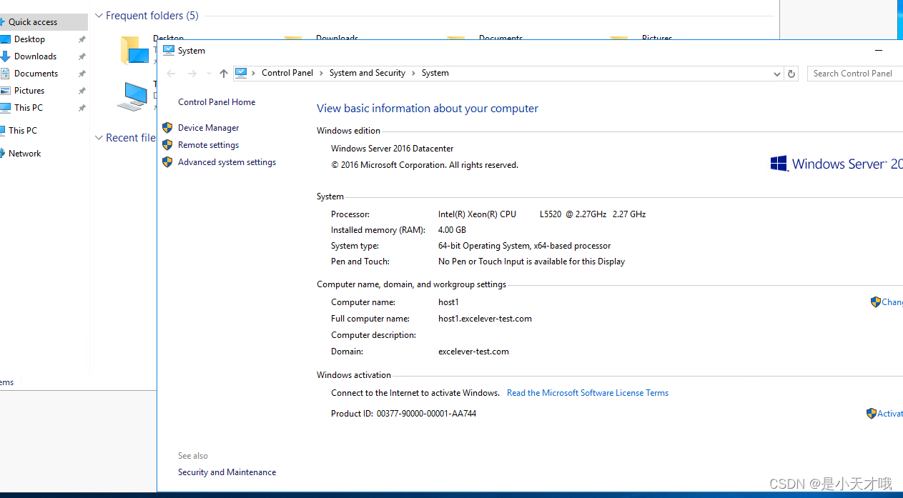This screenshot has height=498, width=903.
Task: Click the Change settings shield link
Action: coord(889,302)
